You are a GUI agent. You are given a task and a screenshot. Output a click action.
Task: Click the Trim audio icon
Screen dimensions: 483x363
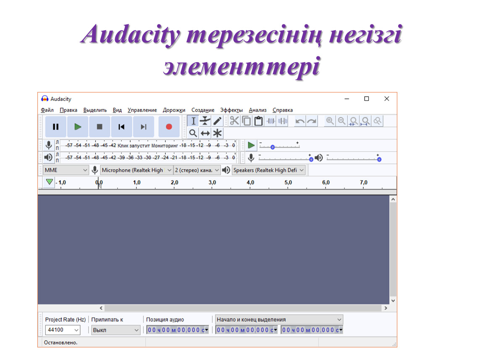(270, 121)
